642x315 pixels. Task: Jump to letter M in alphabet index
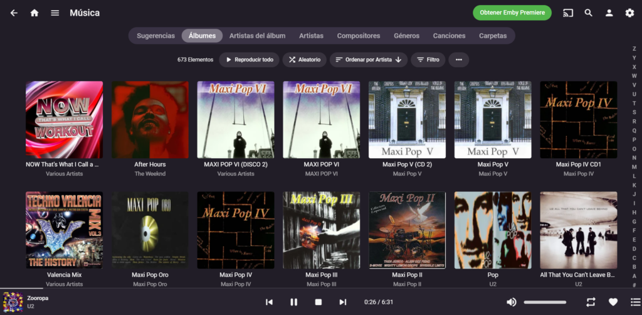coord(634,167)
